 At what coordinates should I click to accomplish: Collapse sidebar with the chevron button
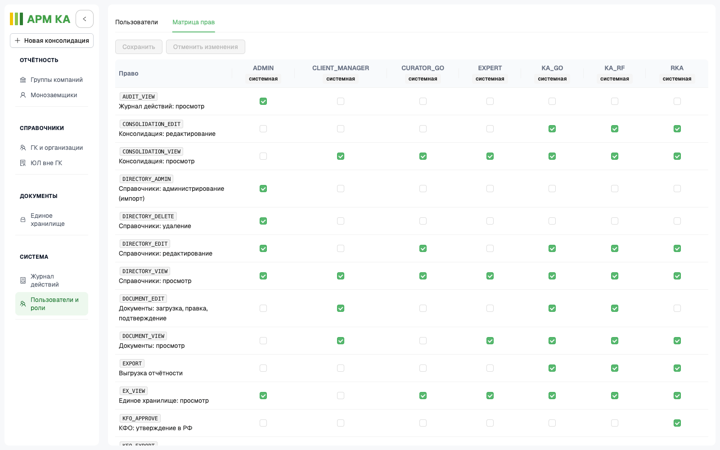(85, 19)
